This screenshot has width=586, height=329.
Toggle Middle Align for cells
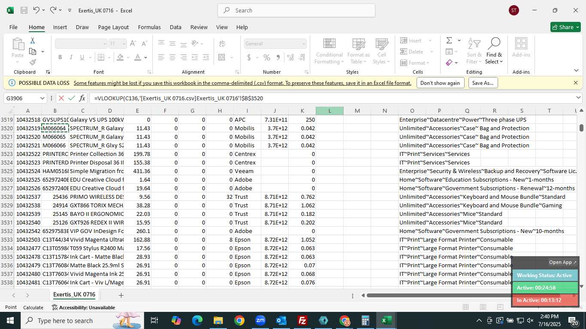tap(172, 44)
